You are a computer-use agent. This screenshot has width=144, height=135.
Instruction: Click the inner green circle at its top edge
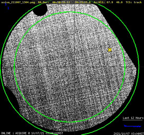[70, 12]
